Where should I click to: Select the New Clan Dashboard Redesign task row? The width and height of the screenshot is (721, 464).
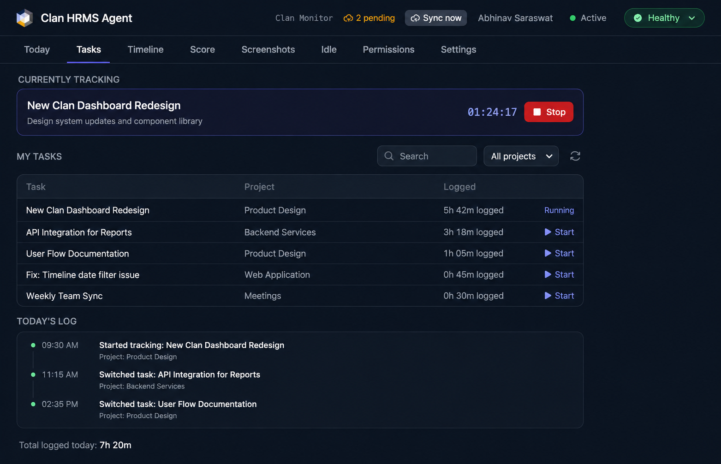pyautogui.click(x=300, y=210)
